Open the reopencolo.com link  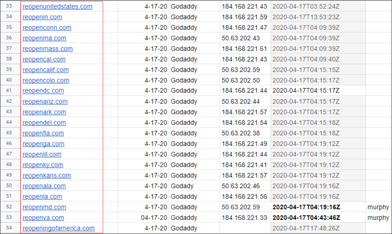pos(46,80)
